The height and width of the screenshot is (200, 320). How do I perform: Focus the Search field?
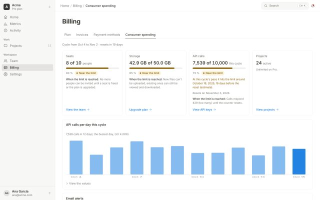[285, 5]
